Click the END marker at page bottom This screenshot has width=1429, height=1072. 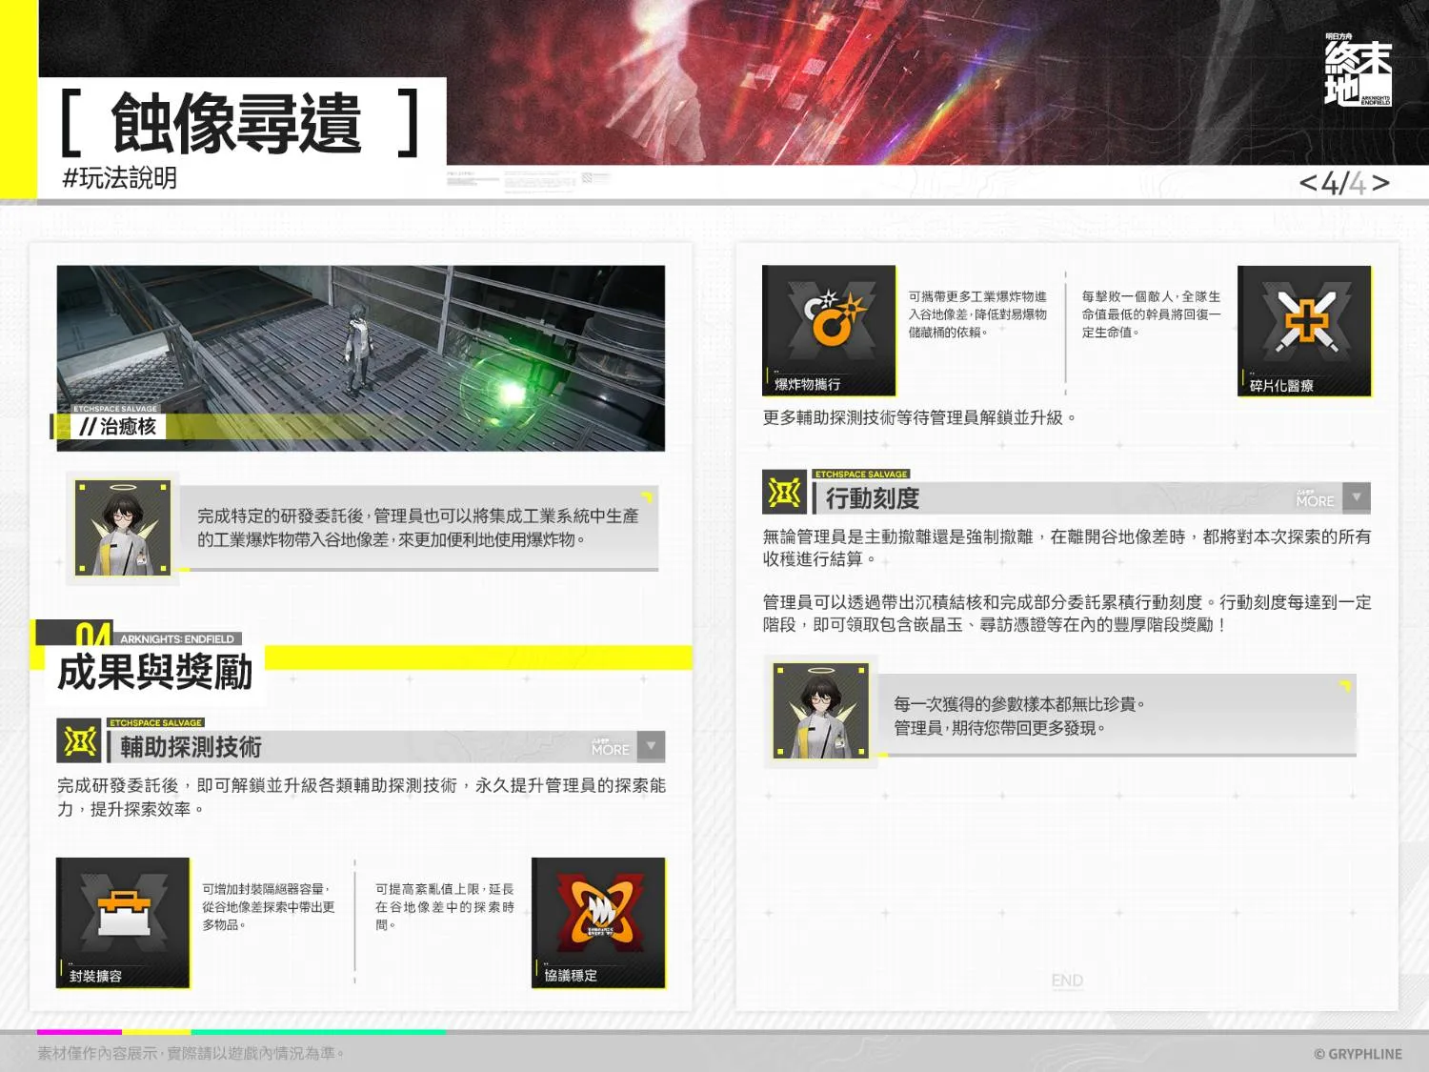pyautogui.click(x=1067, y=981)
